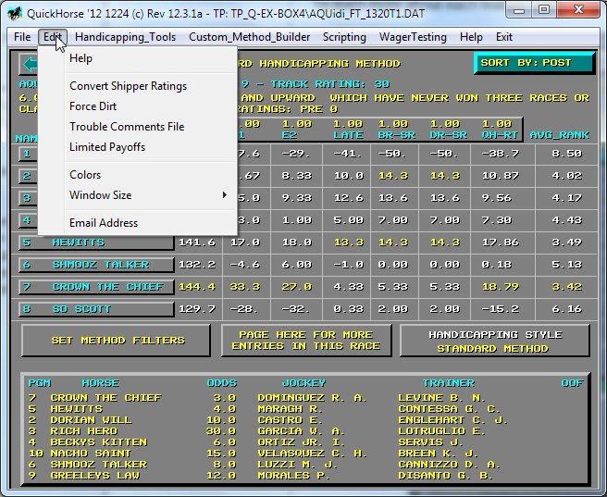Click Page Here For More Entries button
This screenshot has height=497, width=607.
point(305,340)
